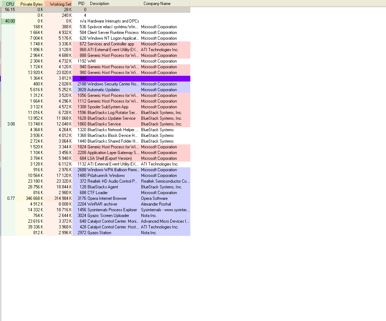The height and width of the screenshot is (321, 386).
Task: Select the BlueStacks Block Device row
Action: (95, 135)
